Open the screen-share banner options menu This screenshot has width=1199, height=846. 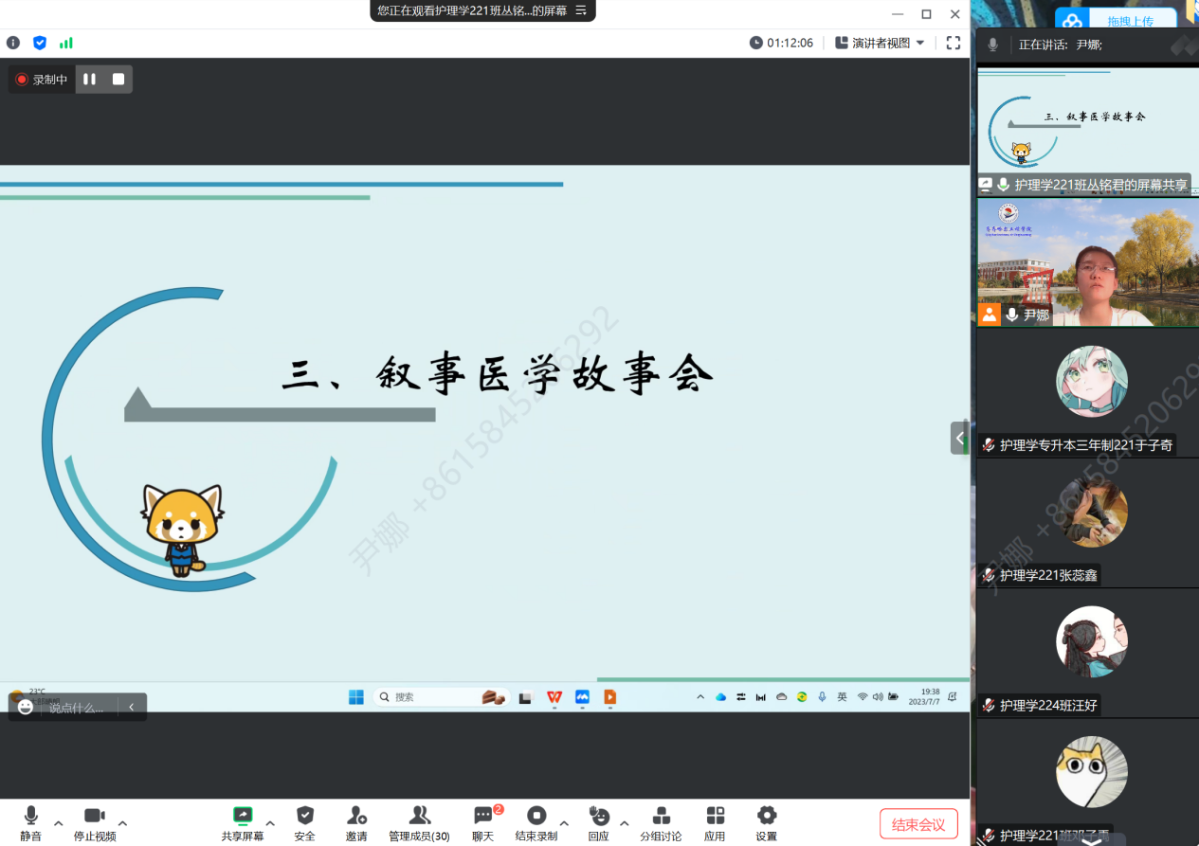[581, 10]
